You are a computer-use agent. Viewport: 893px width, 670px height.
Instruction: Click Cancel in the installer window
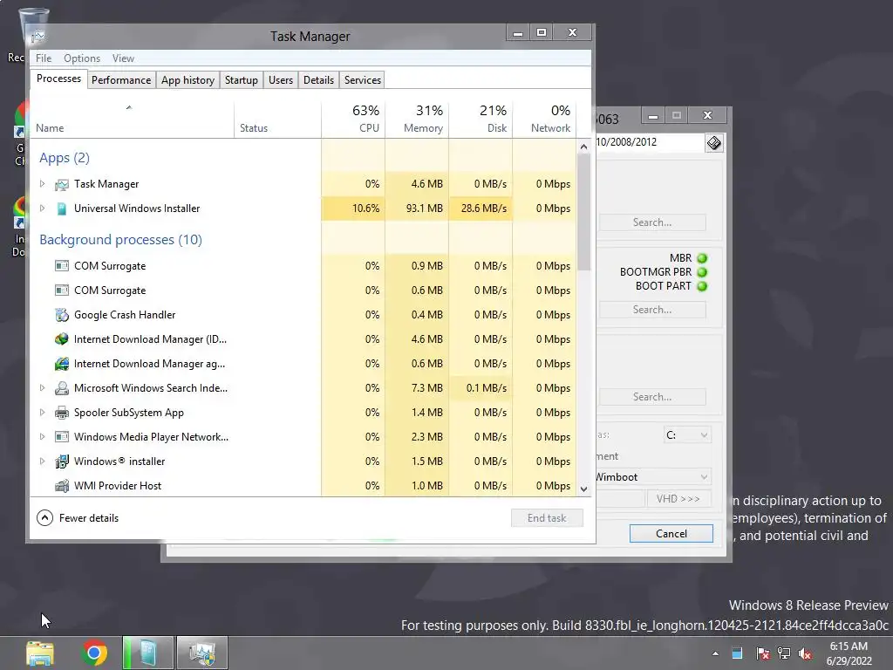click(x=671, y=534)
